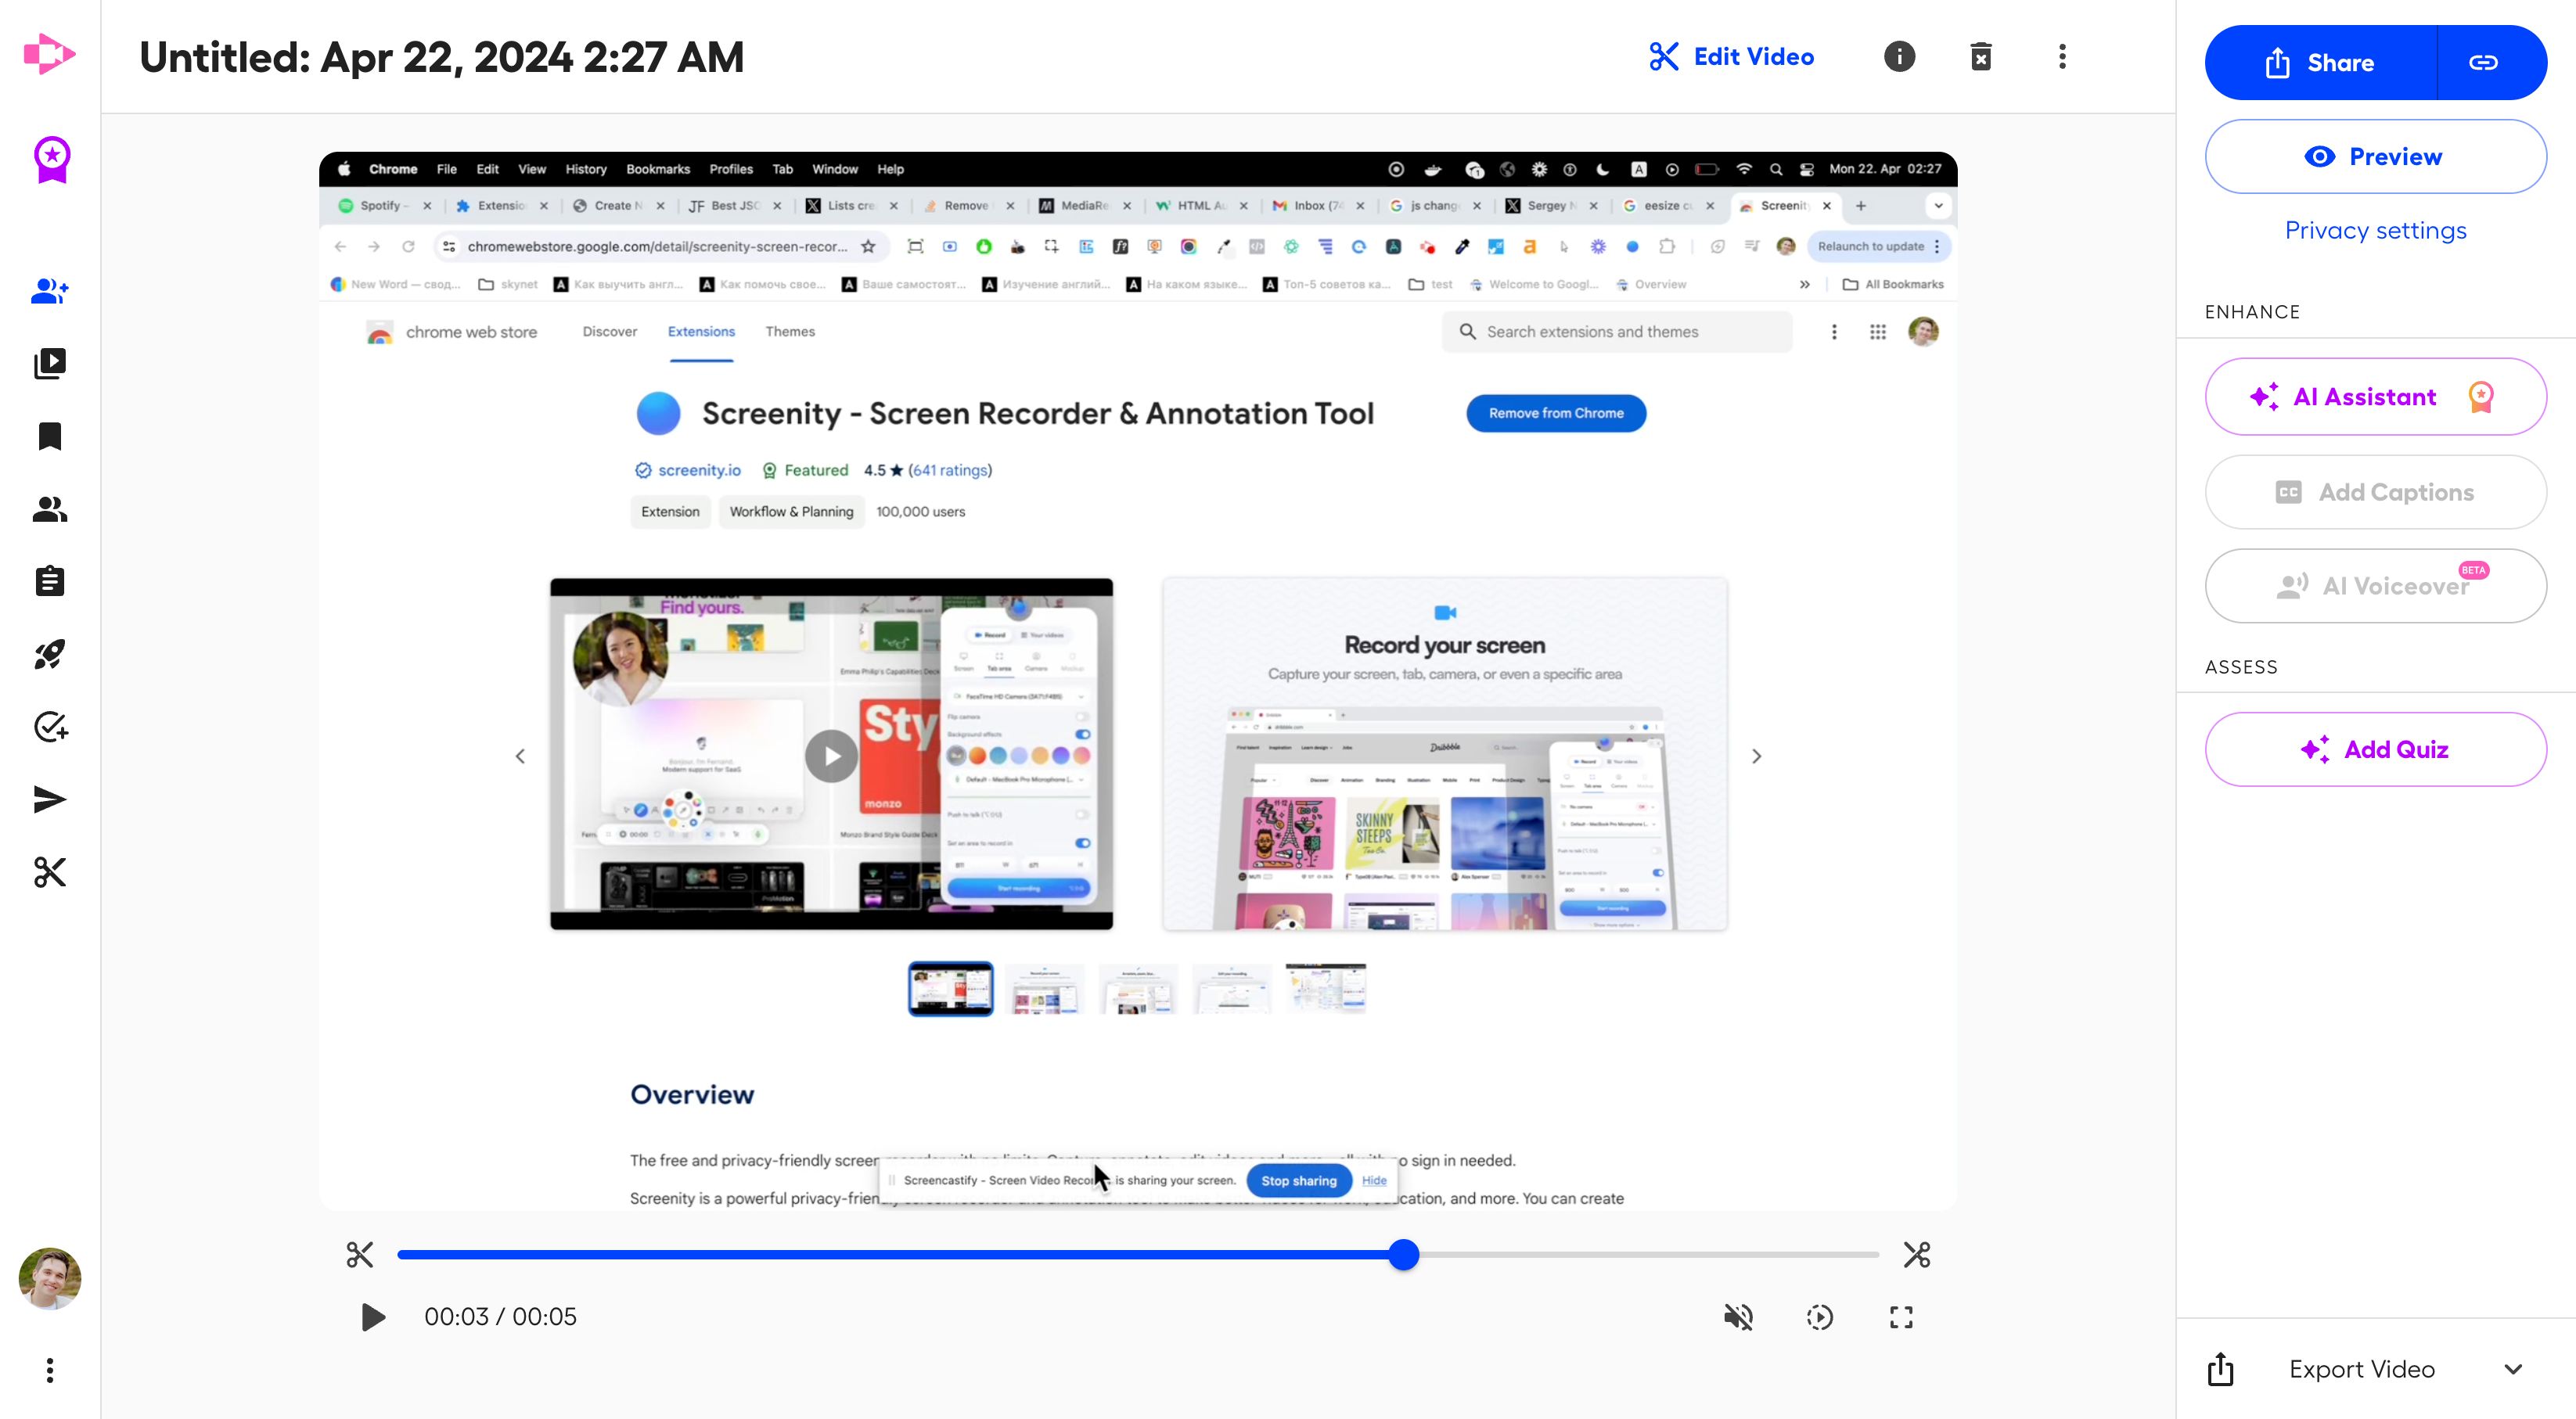2576x1419 pixels.
Task: Change playback speed
Action: click(1819, 1317)
